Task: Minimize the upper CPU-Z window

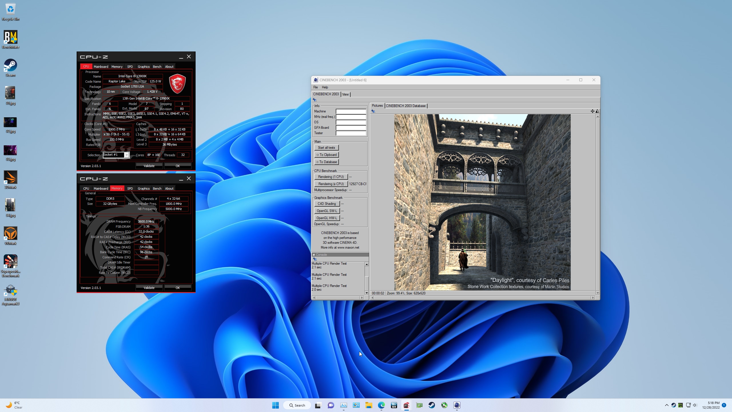Action: tap(181, 57)
